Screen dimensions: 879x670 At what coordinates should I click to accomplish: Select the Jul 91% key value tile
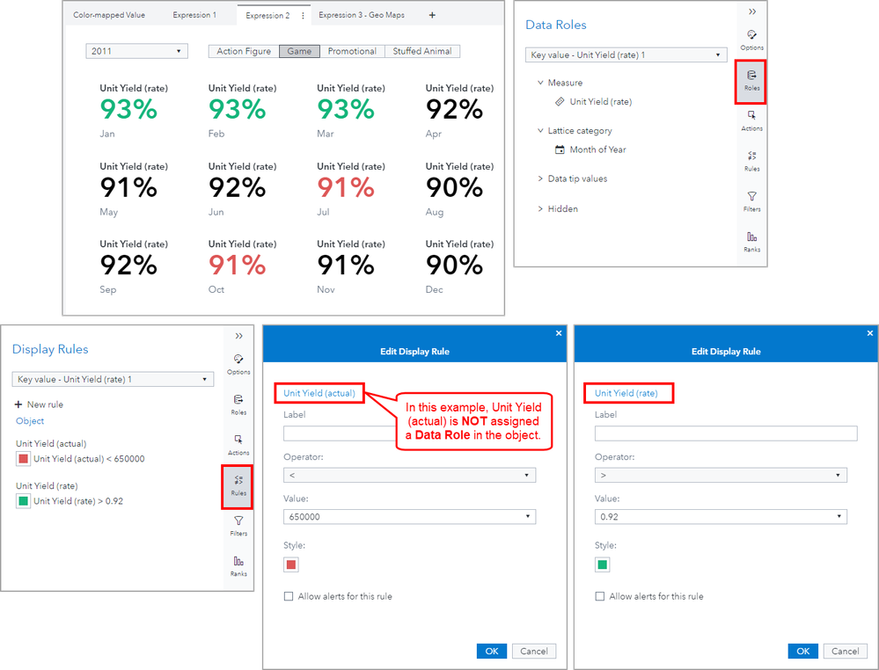coord(351,189)
